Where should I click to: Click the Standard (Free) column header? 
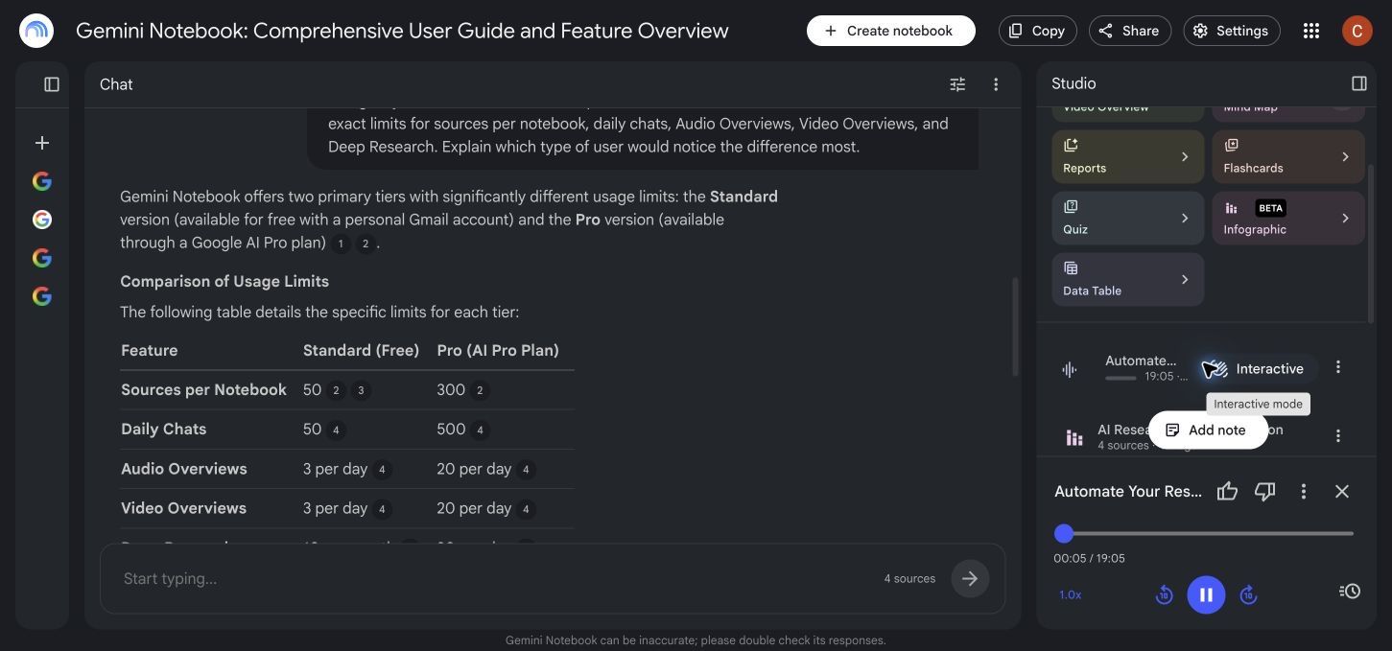pos(361,350)
